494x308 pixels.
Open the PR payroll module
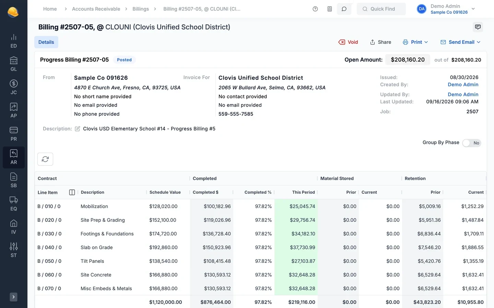coord(14,134)
